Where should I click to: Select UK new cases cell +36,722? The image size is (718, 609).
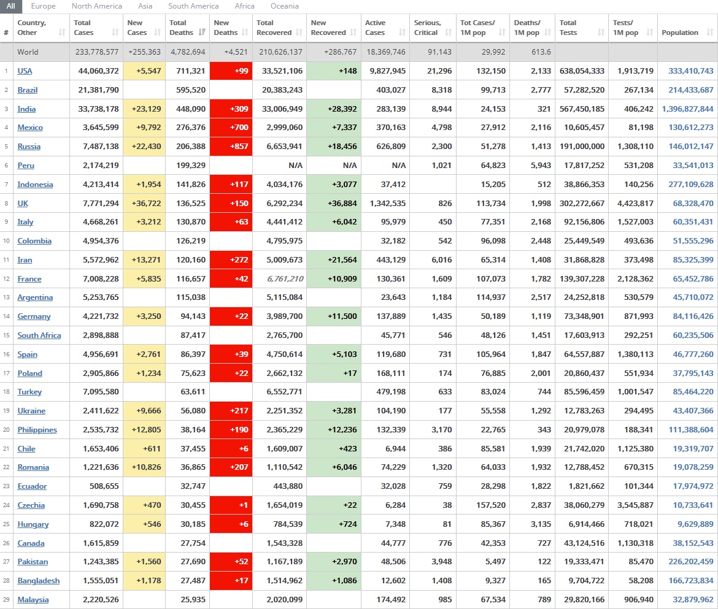click(x=144, y=204)
